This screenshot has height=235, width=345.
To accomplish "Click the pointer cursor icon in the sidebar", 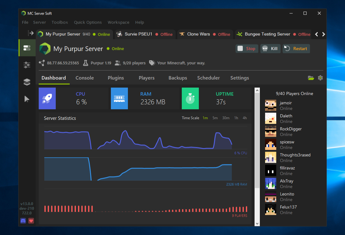I will point(27,99).
